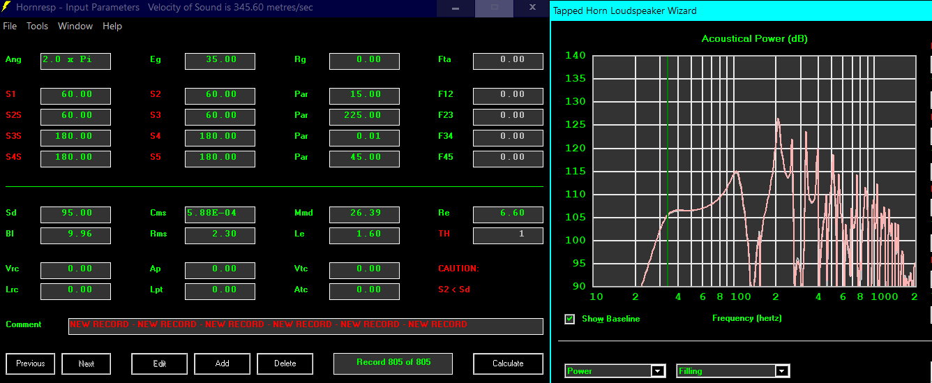
Task: Click the Edit button
Action: [160, 363]
